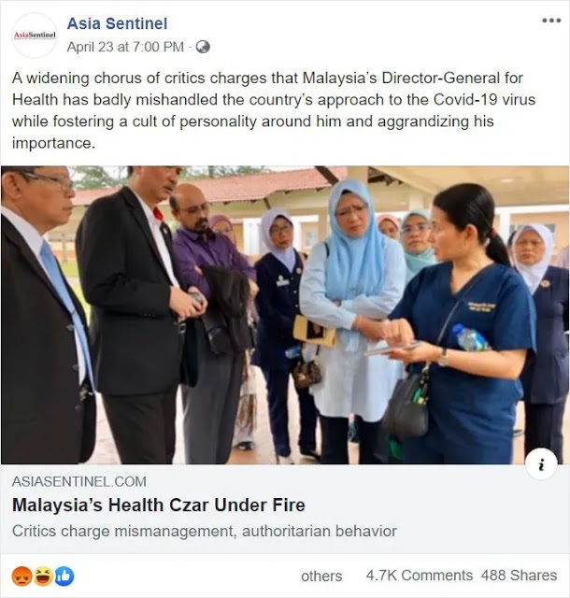570x598 pixels.
Task: Show the others who reacted
Action: coord(321,577)
